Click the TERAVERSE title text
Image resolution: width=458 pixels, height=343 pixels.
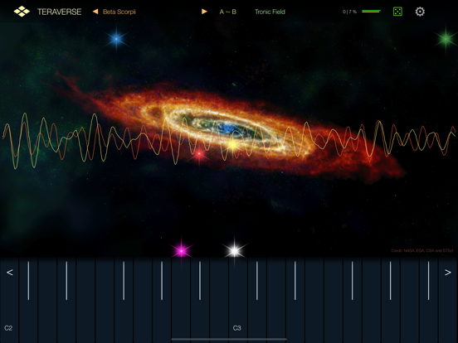click(59, 12)
